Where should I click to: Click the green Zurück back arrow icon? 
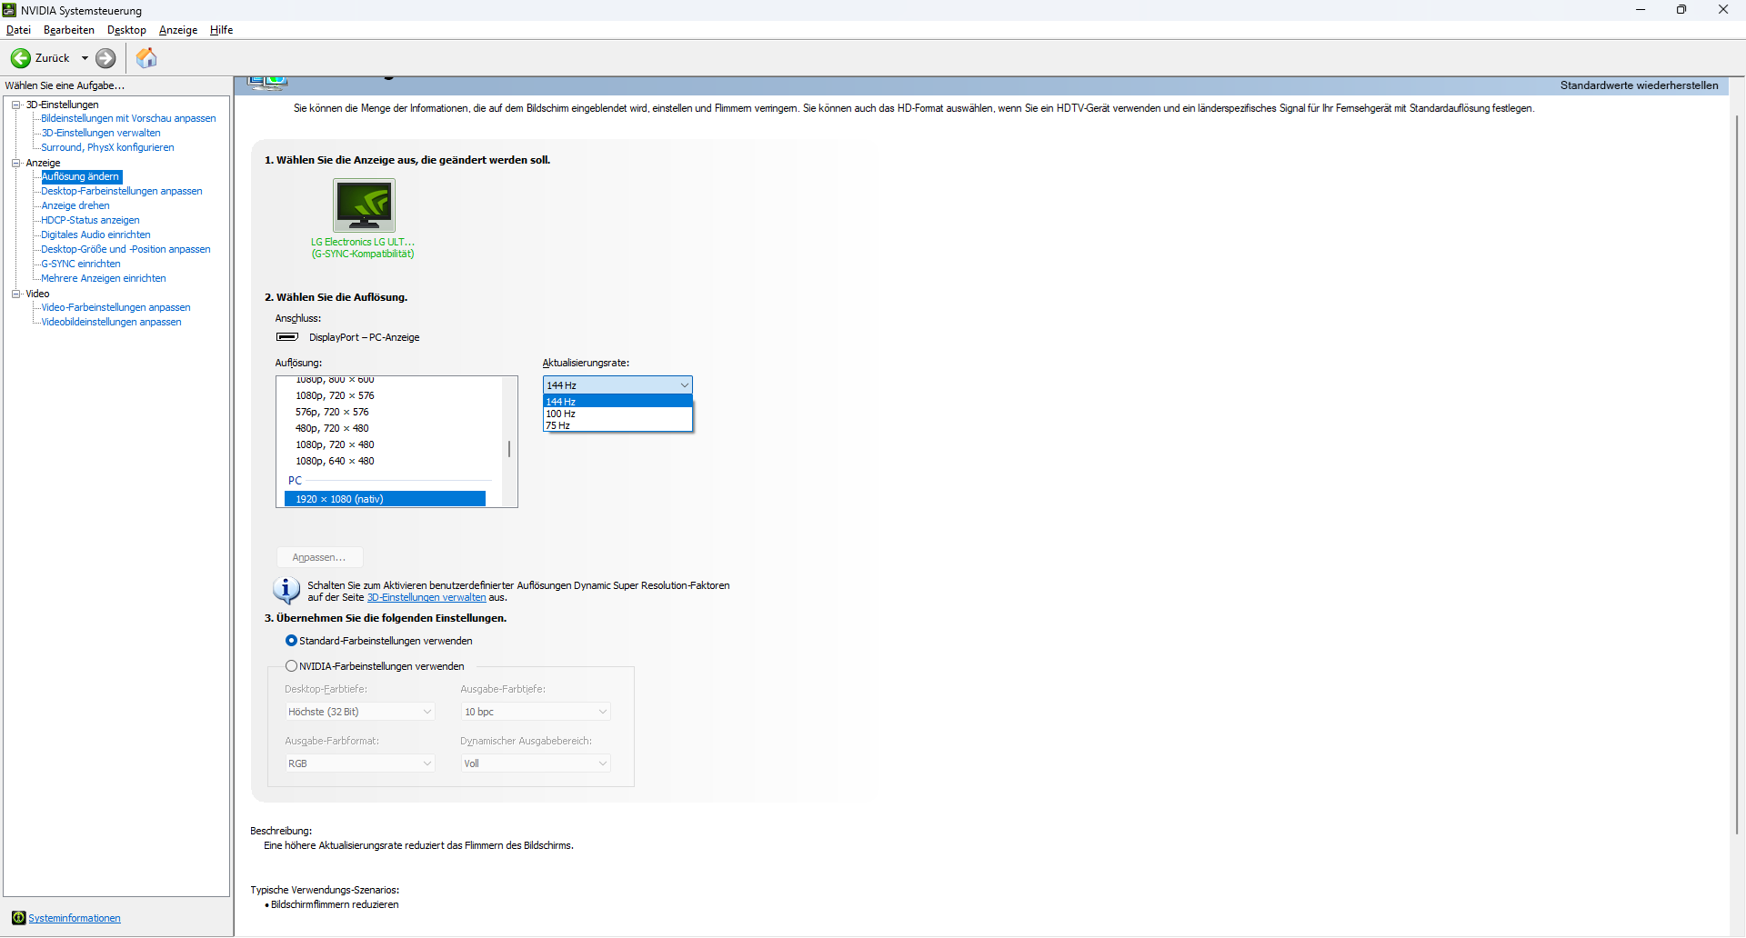tap(20, 58)
